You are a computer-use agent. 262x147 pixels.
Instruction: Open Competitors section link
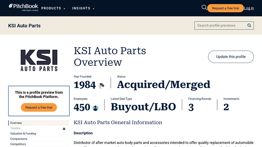pos(39,144)
